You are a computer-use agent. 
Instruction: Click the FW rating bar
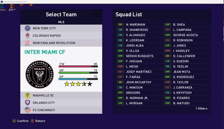coord(78,67)
